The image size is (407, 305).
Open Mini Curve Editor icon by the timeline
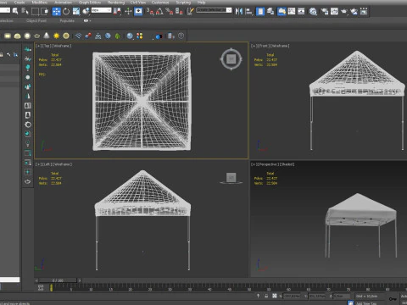coord(41,287)
